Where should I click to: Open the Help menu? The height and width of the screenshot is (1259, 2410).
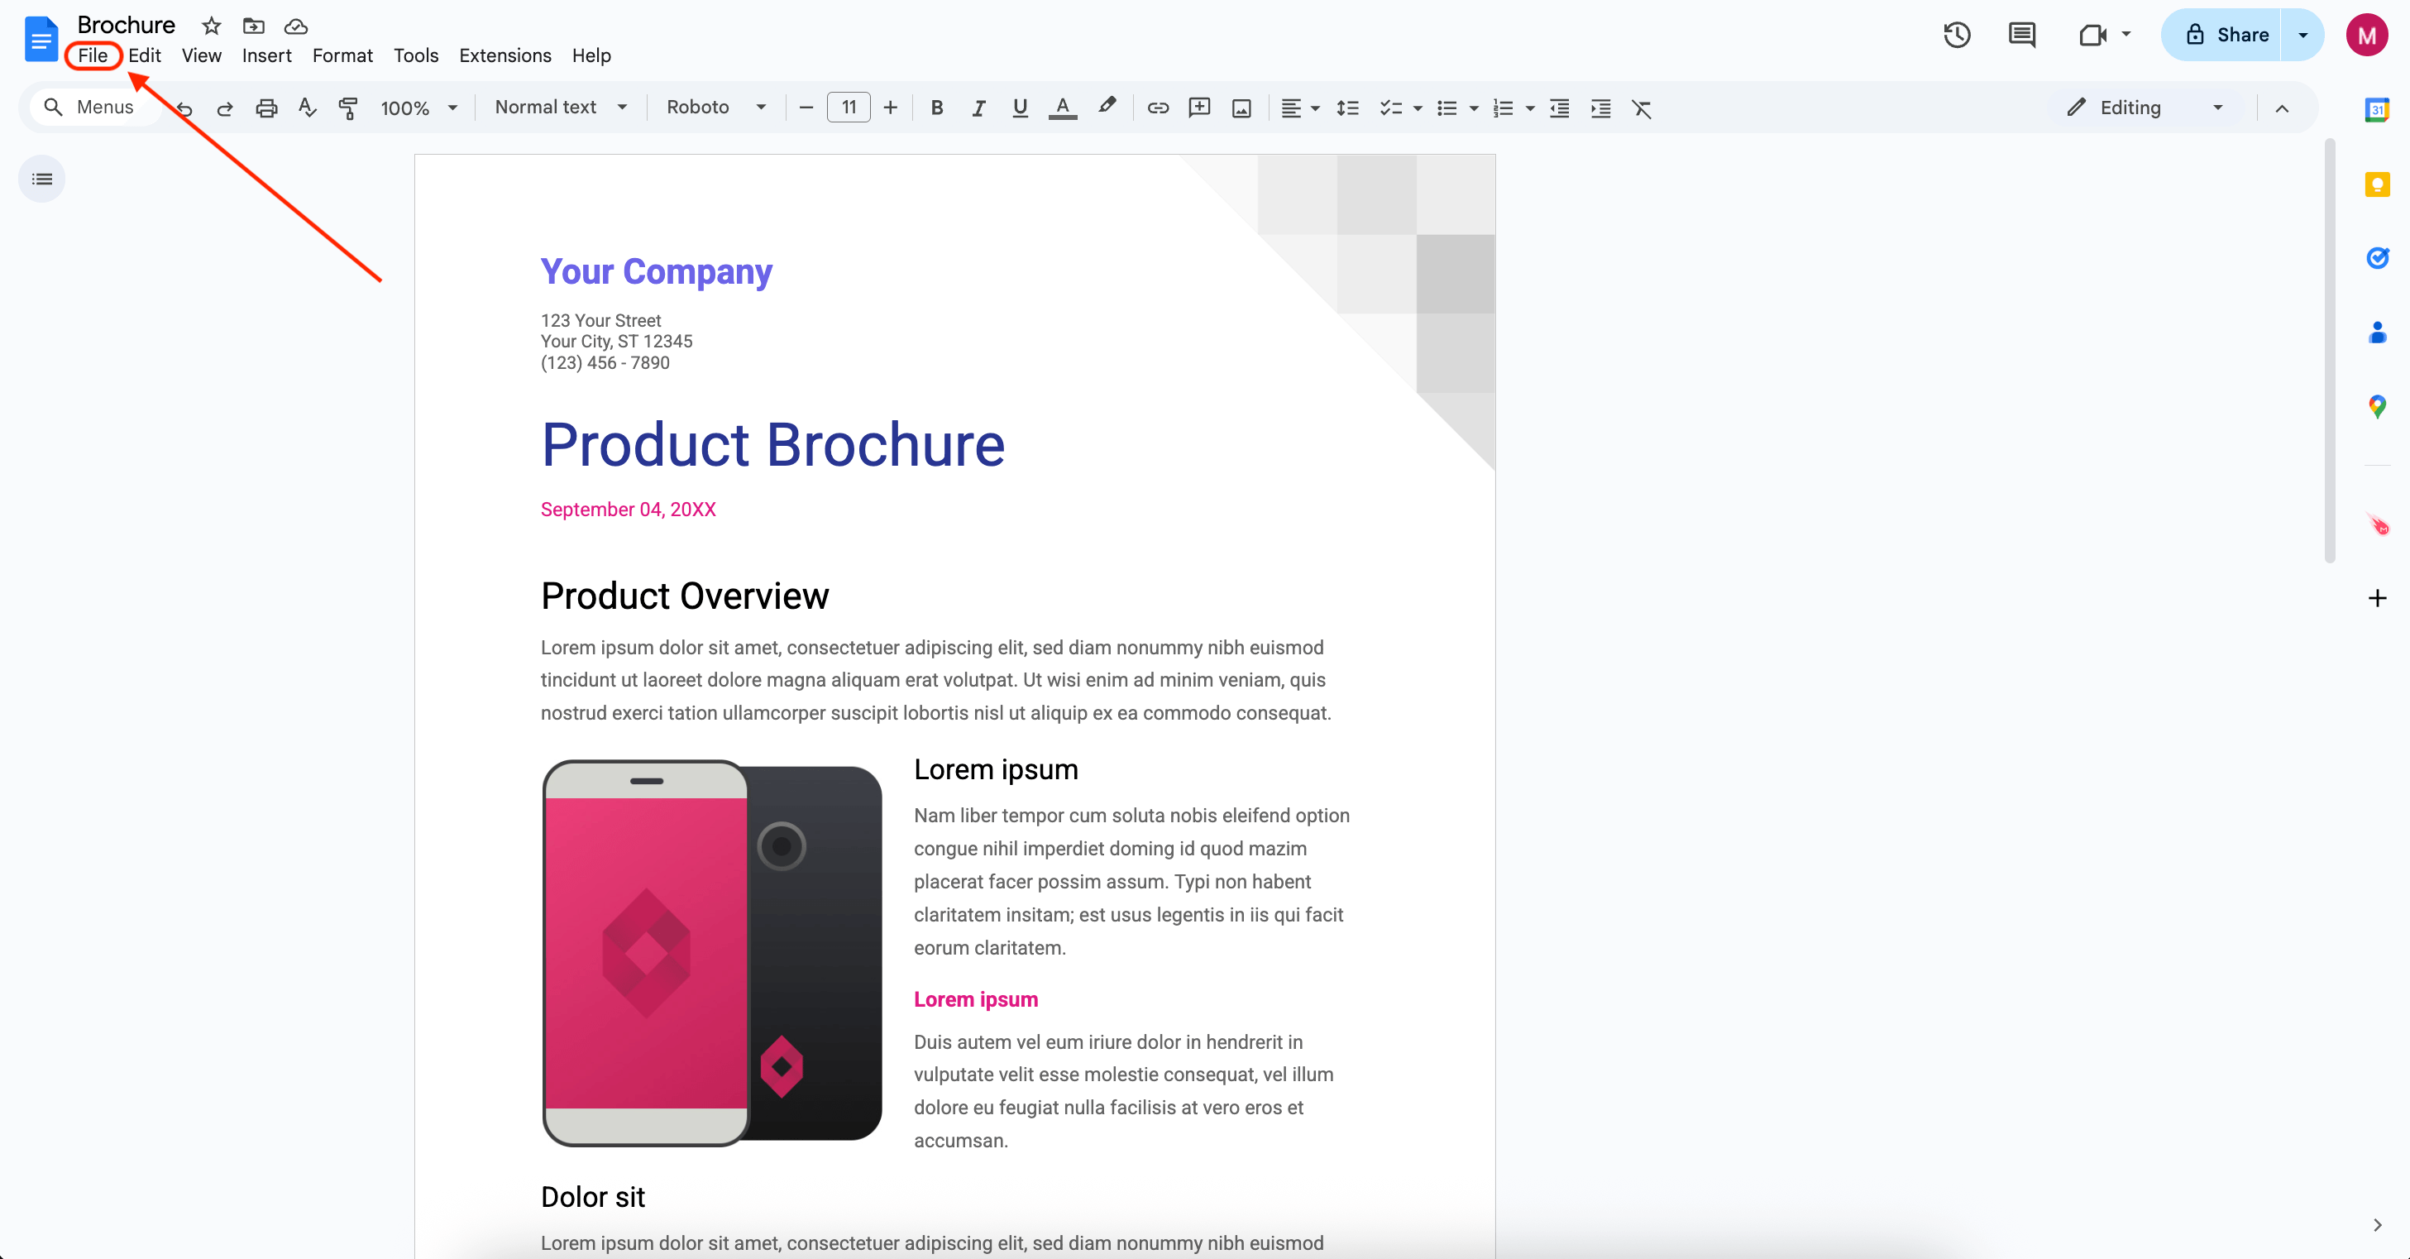click(591, 55)
